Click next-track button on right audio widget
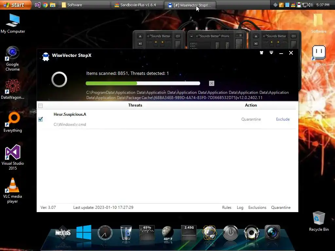The image size is (335, 251). (x=256, y=44)
